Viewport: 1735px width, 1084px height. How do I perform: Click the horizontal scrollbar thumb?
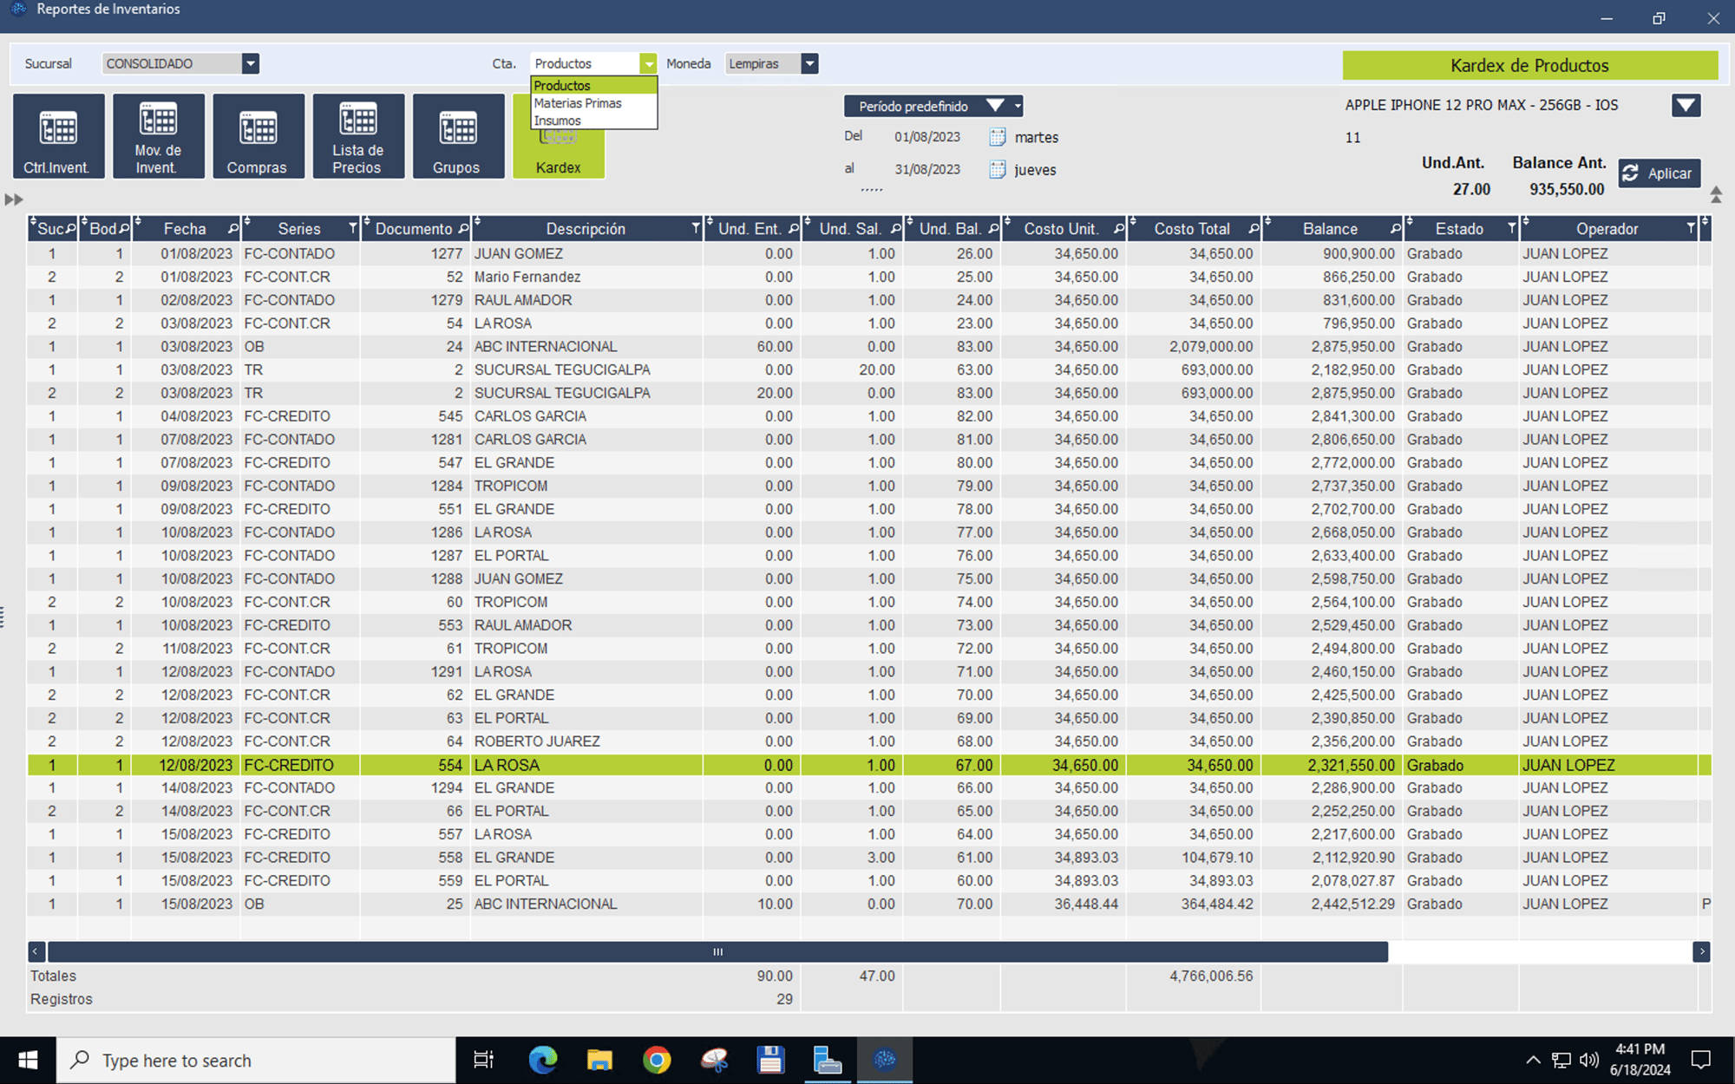tap(717, 951)
